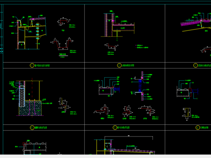Click the circled number 3 detail marker
The image size is (211, 158).
pyautogui.click(x=196, y=65)
